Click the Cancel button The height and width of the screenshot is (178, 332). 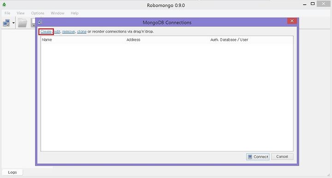(282, 156)
